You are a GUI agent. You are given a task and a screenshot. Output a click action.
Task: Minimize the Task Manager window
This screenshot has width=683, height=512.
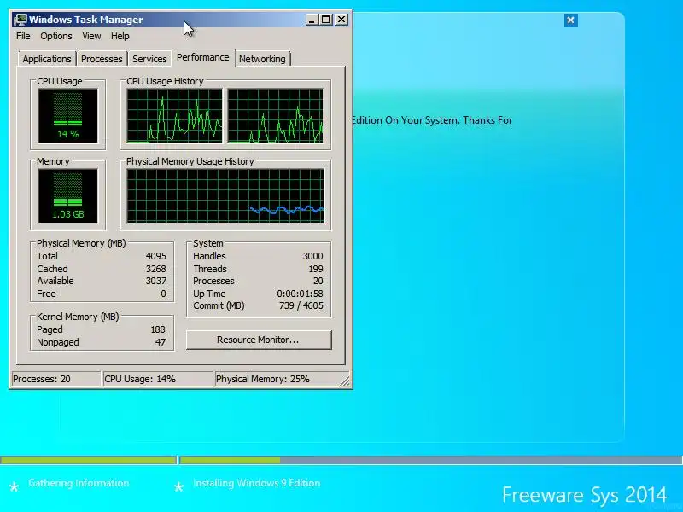tap(312, 20)
